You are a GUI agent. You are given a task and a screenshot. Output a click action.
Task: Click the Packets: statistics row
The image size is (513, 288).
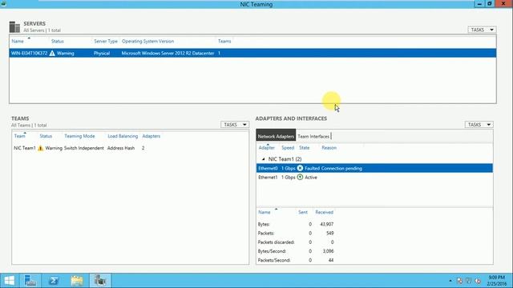point(296,233)
